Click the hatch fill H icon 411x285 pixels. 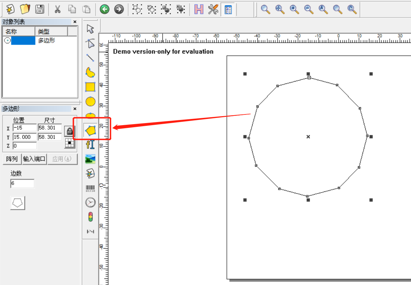pos(199,9)
